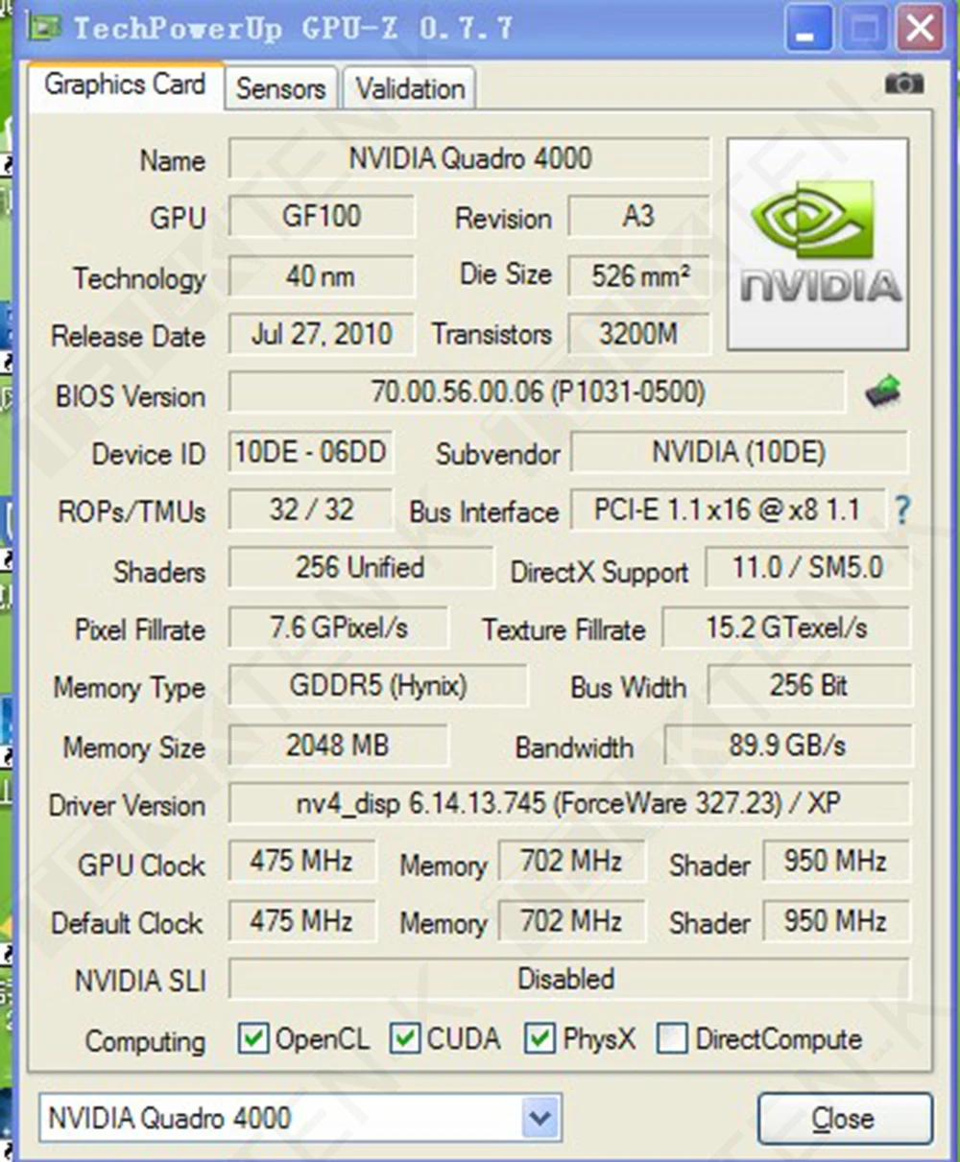The image size is (960, 1162).
Task: Click the camera screenshot icon
Action: click(903, 84)
